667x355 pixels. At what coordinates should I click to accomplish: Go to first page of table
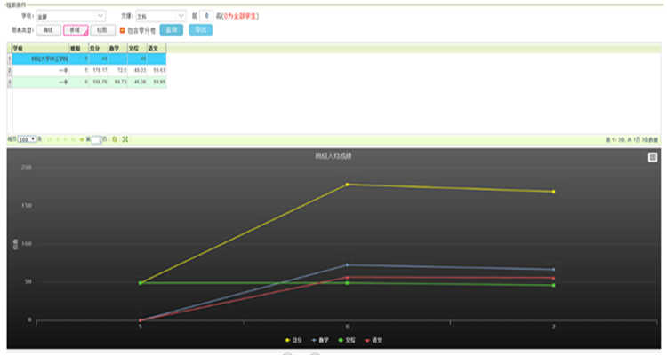pos(49,139)
